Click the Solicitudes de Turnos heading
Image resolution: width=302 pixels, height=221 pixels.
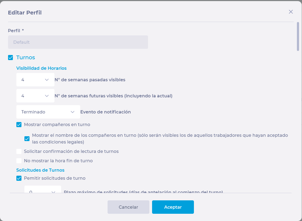[40, 170]
